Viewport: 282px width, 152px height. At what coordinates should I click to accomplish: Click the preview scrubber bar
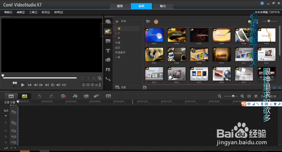coord(40,78)
